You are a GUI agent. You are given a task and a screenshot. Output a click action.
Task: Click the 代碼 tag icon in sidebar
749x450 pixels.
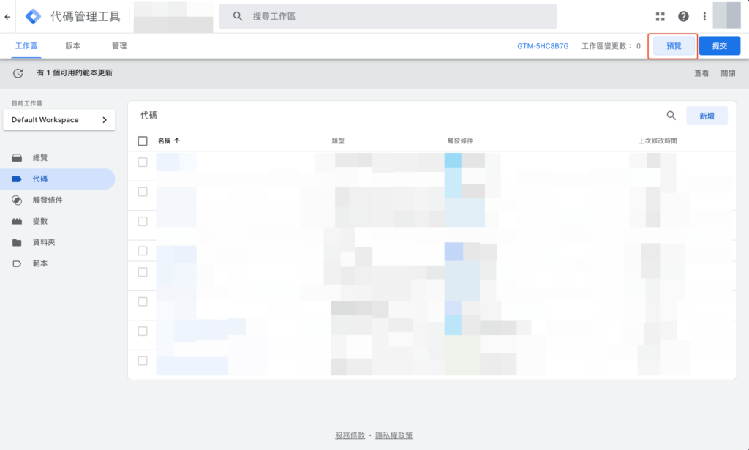[17, 179]
